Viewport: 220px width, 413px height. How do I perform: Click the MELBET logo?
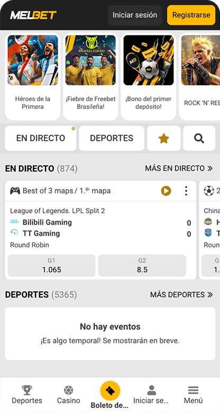33,15
